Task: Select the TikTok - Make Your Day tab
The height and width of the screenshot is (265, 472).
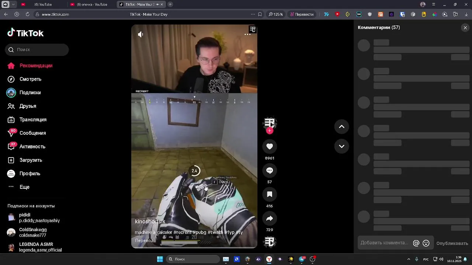Action: [x=142, y=4]
